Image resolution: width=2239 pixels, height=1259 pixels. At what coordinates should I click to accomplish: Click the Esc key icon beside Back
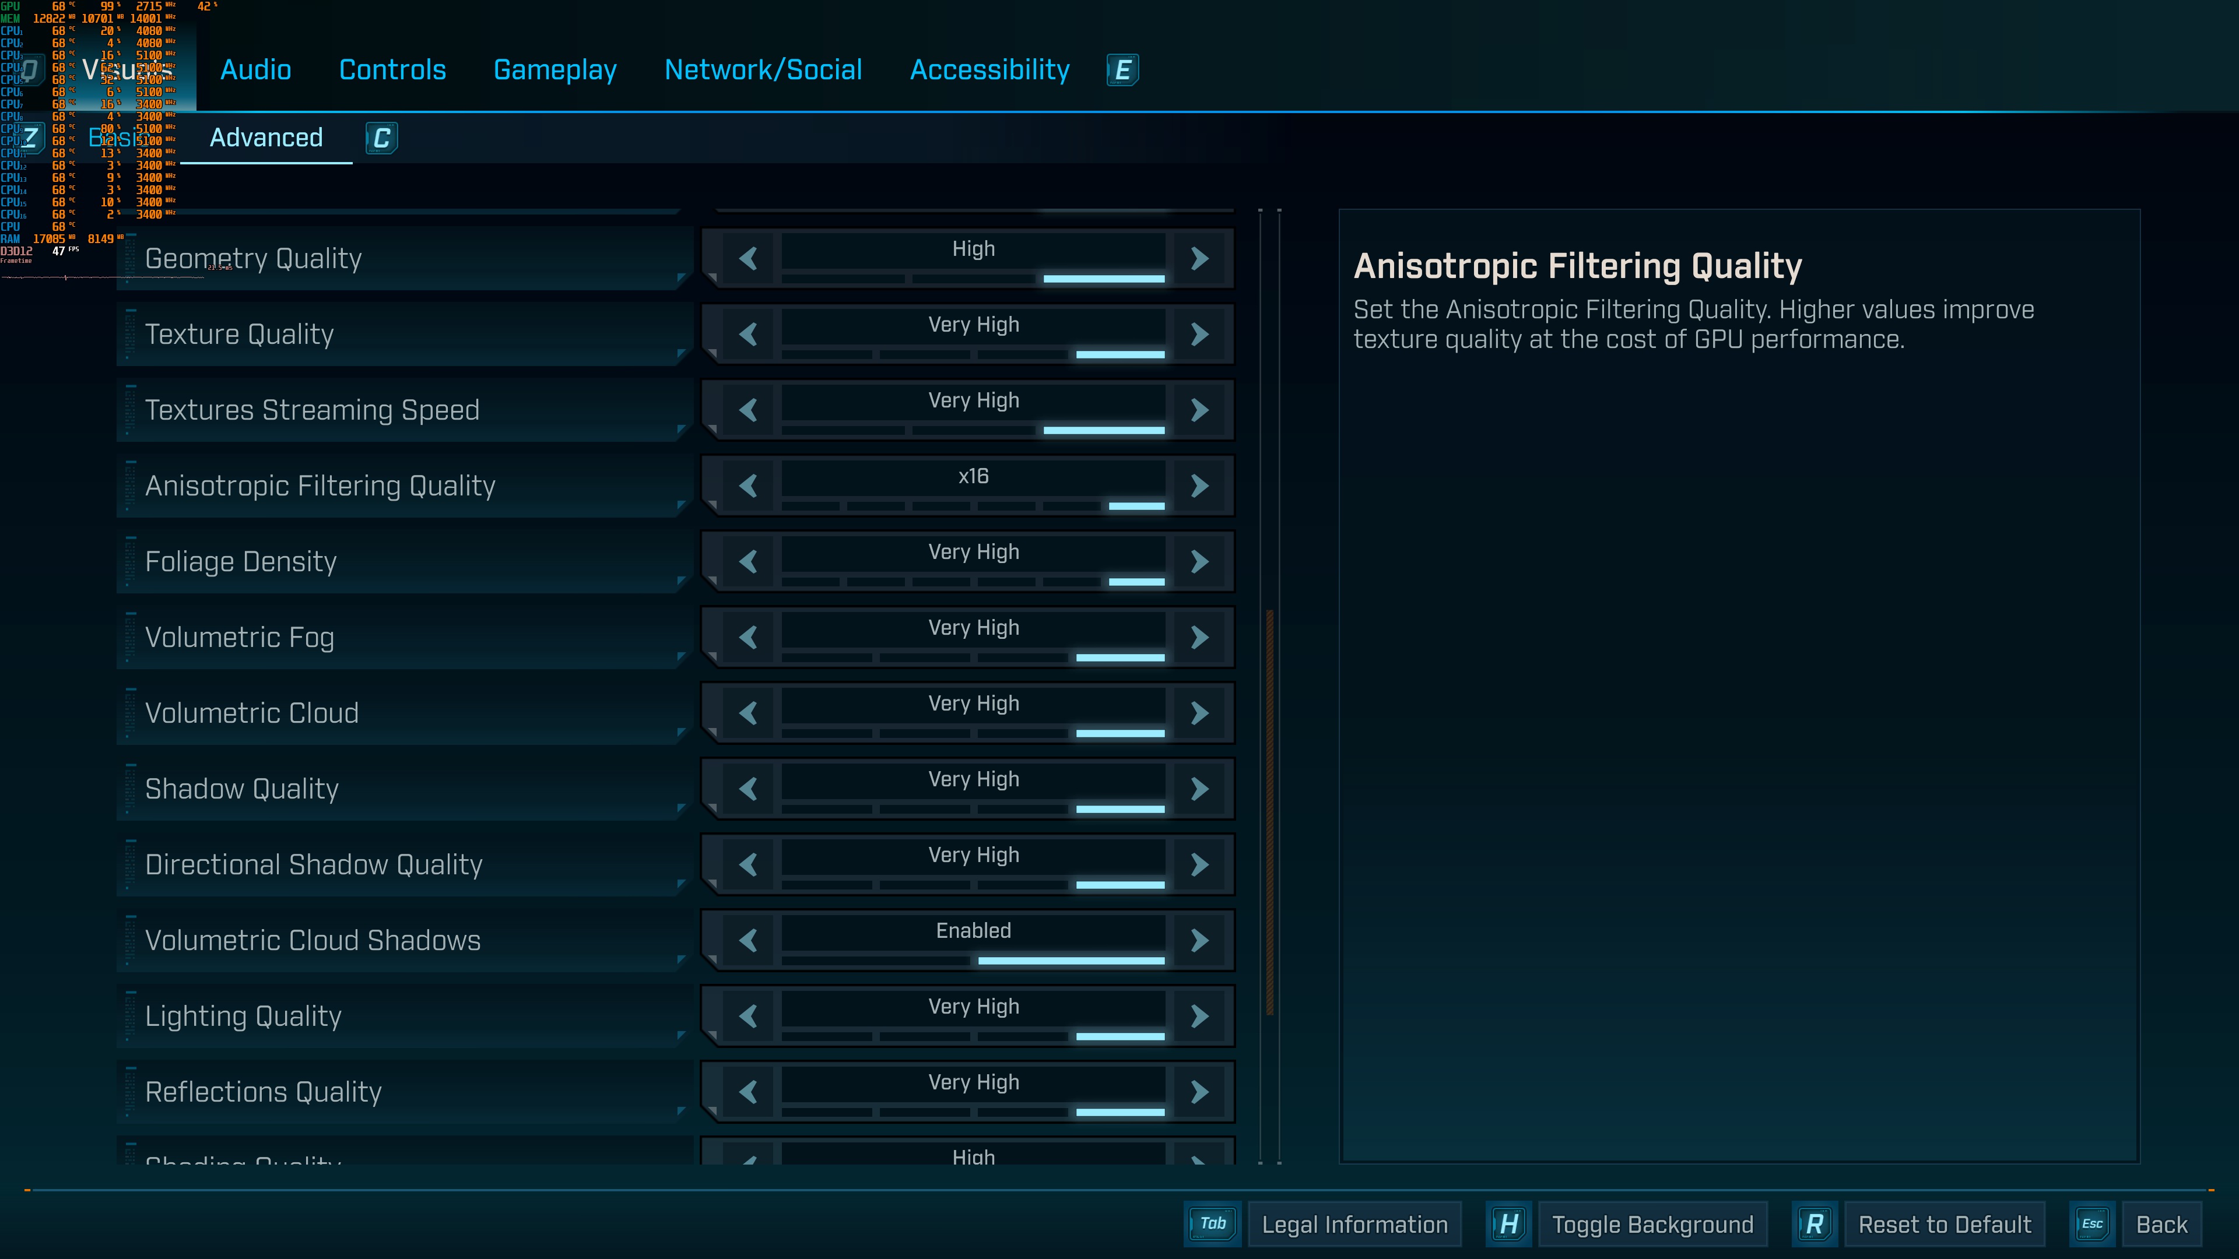click(x=2092, y=1224)
